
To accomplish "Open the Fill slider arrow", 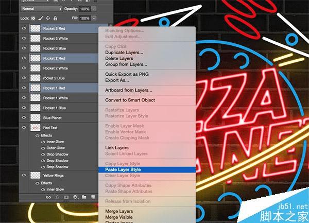I will coord(94,18).
